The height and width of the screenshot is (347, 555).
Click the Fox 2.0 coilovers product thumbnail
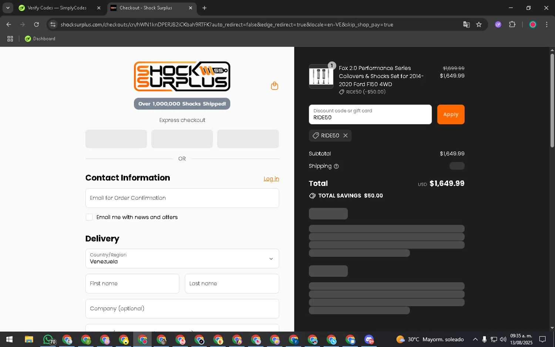321,76
